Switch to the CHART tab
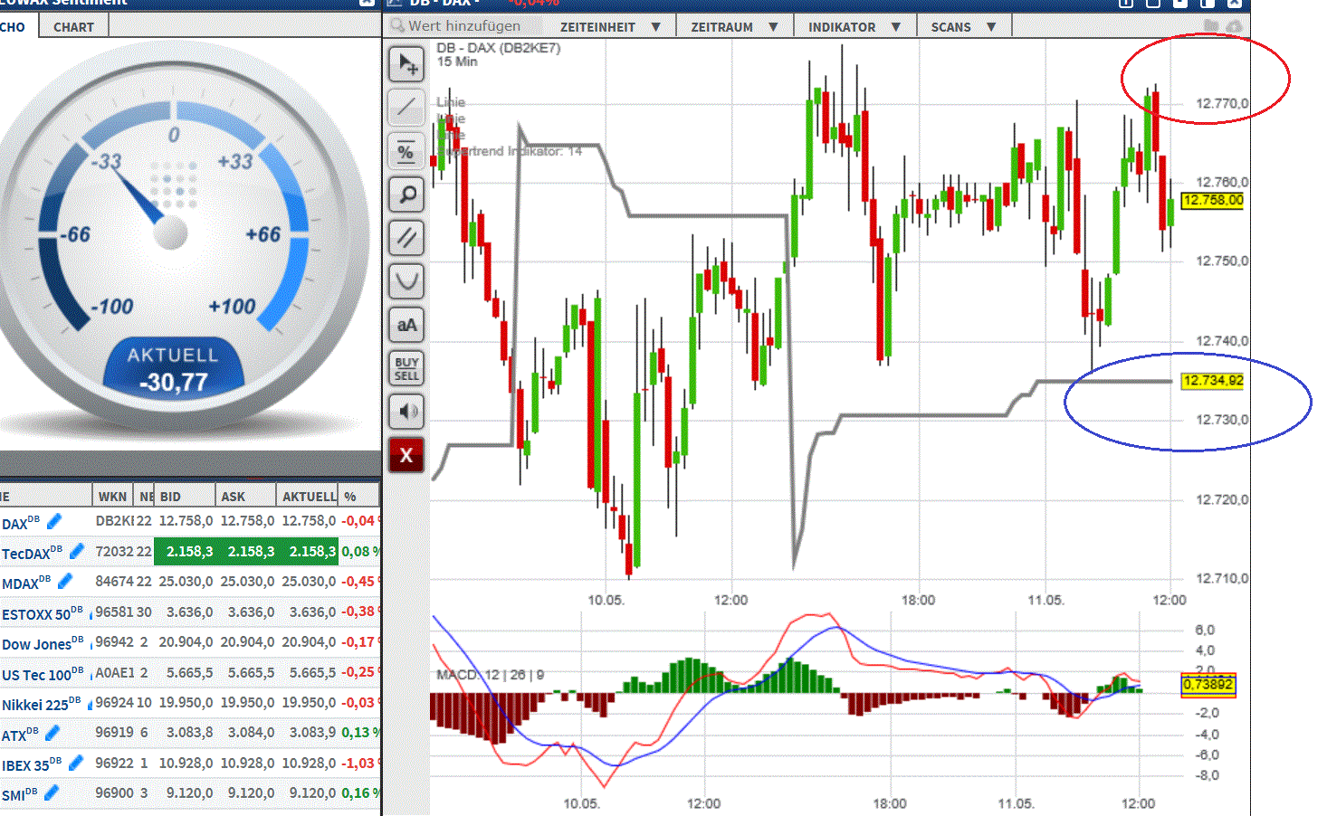This screenshot has width=1327, height=816. click(72, 26)
